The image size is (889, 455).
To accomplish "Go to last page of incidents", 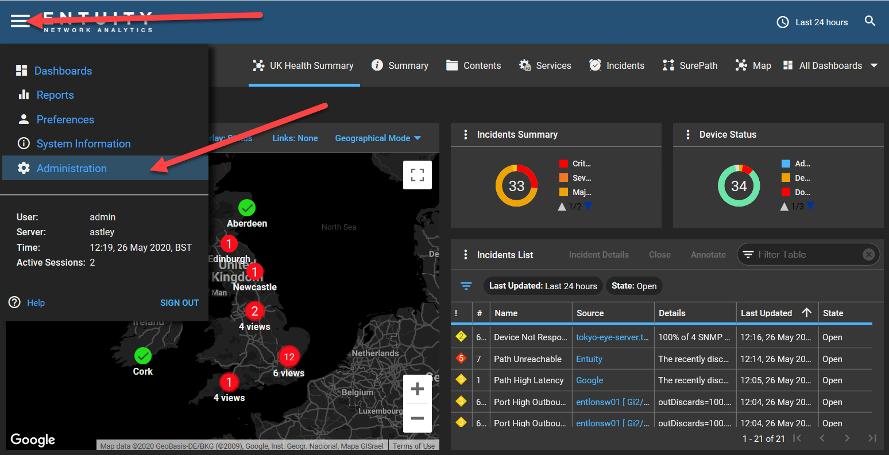I will coord(872,438).
